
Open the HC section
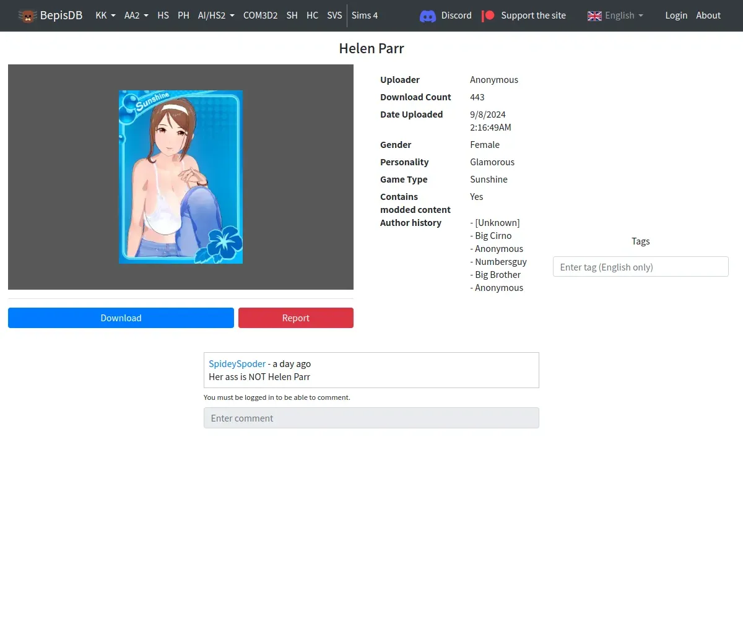(312, 15)
